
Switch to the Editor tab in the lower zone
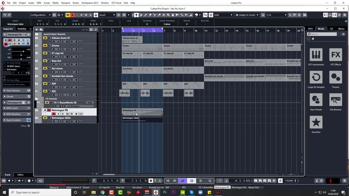(x=20, y=175)
